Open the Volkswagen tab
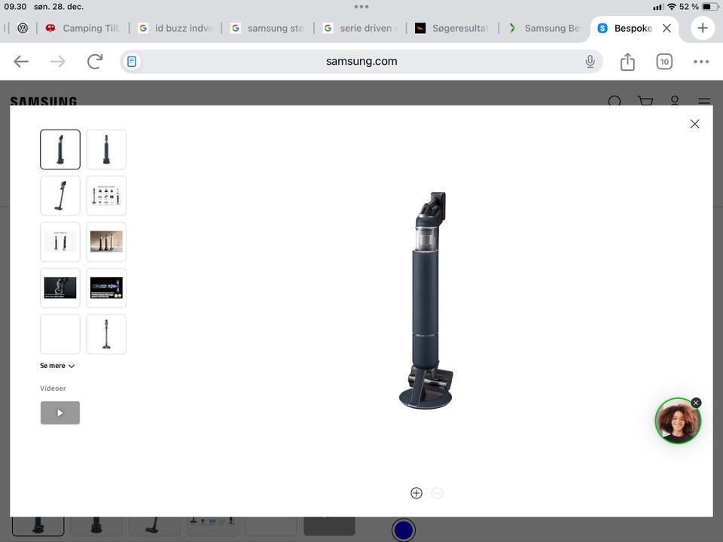The width and height of the screenshot is (723, 542). [x=23, y=28]
